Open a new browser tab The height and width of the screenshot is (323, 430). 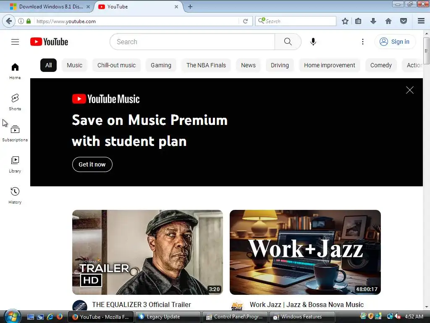coord(190,7)
